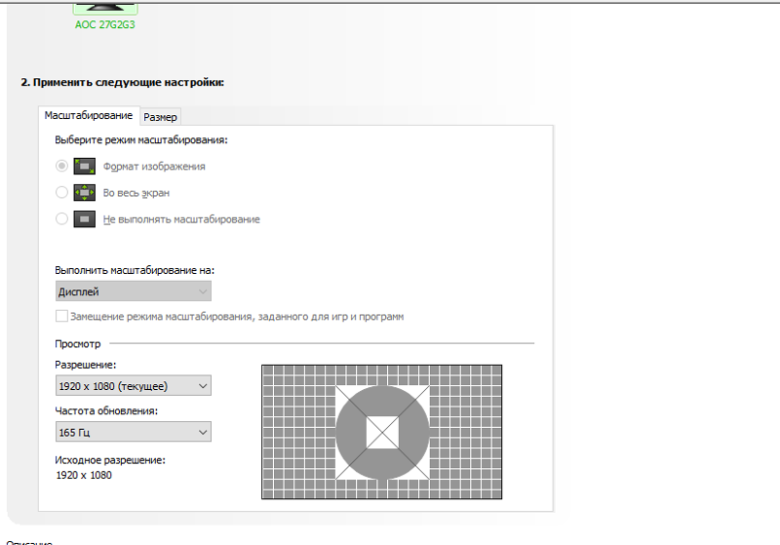Select the AOC 27G2G3 monitor icon
This screenshot has height=545, width=780.
coord(104,8)
